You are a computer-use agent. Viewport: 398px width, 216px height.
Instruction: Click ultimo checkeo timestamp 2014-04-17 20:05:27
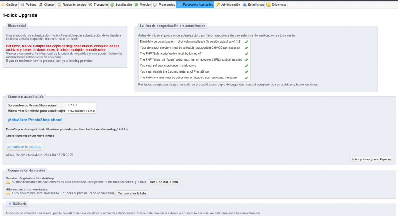tap(59, 155)
